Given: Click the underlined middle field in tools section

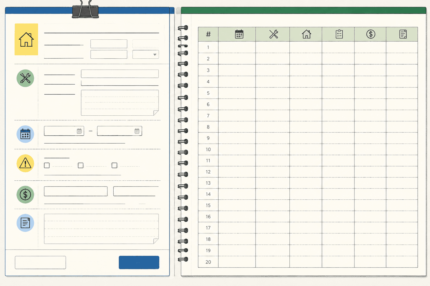Looking at the screenshot, I should (120, 83).
